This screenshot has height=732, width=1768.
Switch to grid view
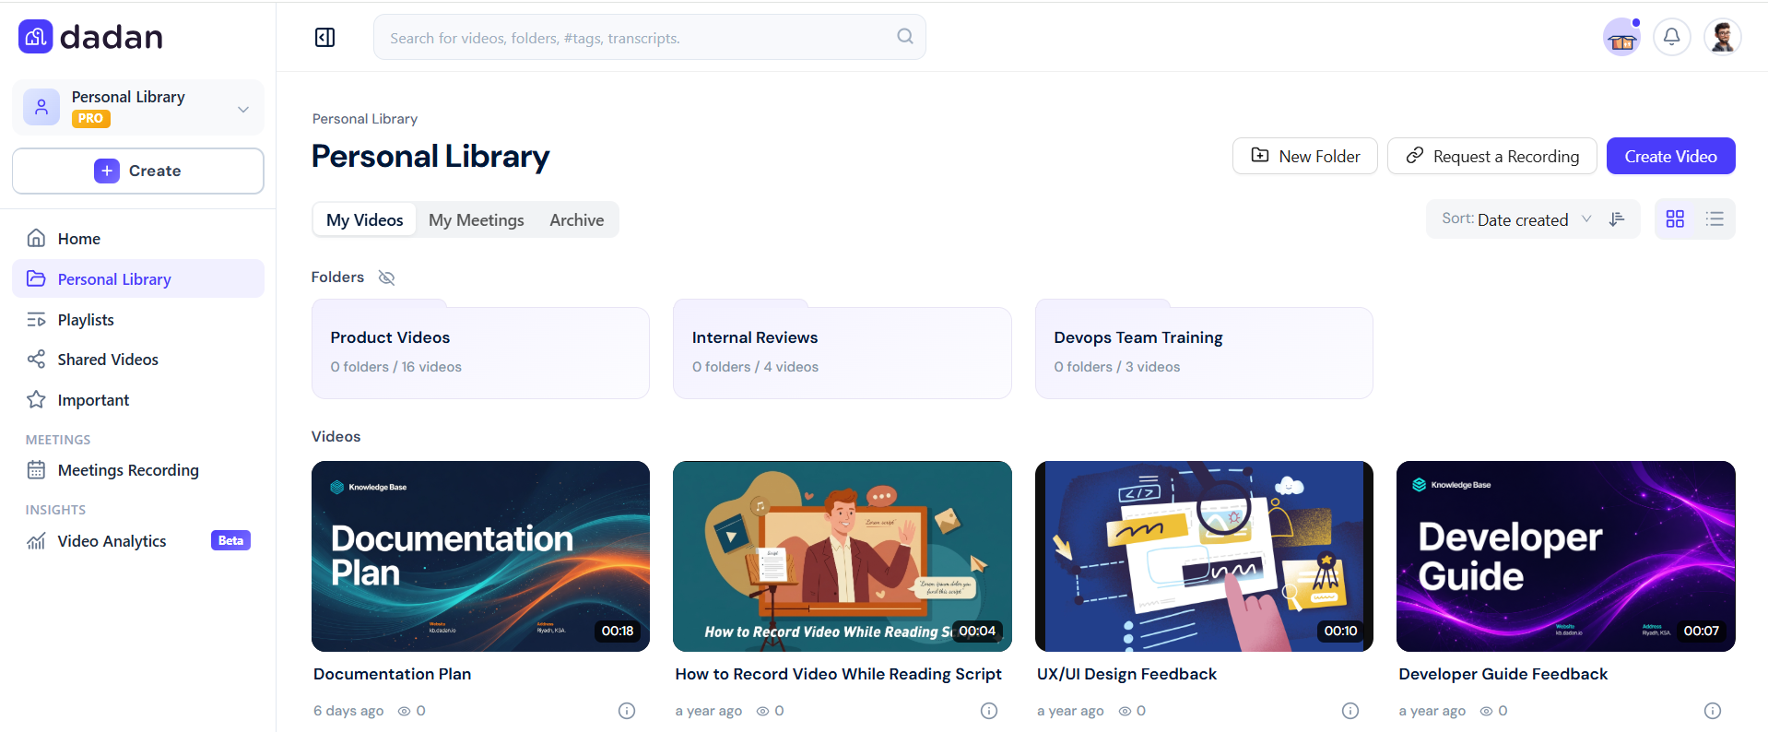[x=1675, y=218]
